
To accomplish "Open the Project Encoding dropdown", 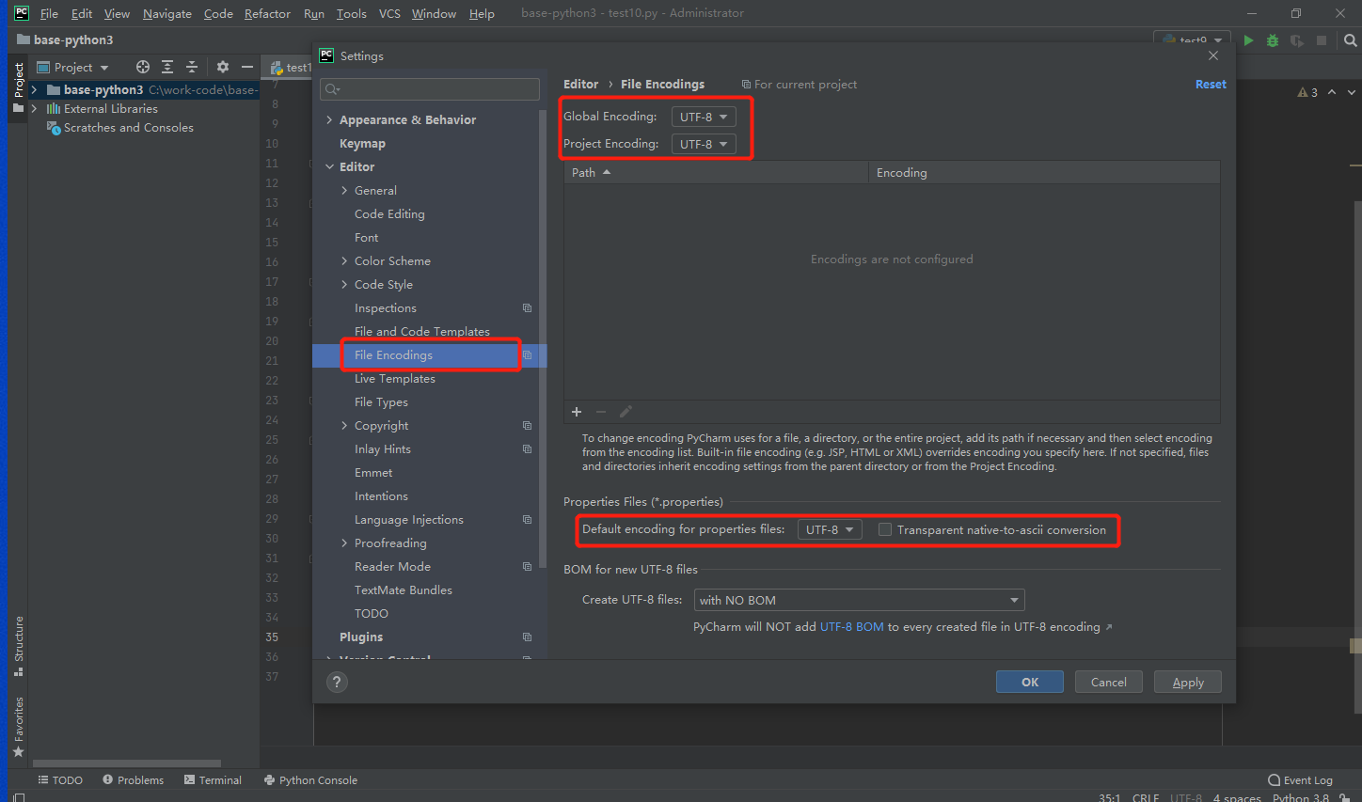I will tap(704, 144).
